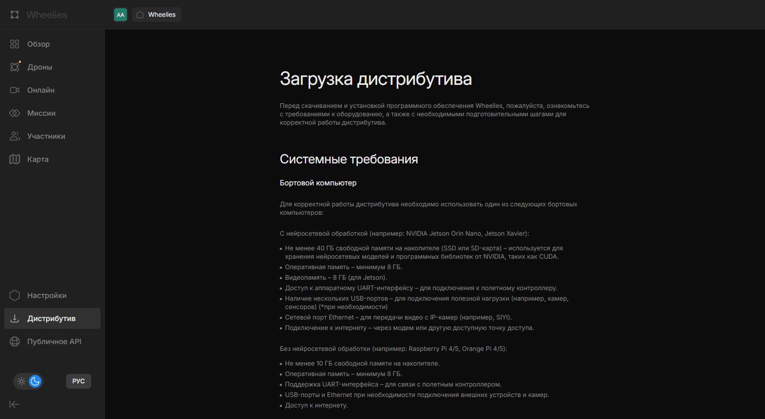This screenshot has height=419, width=765.
Task: Open the РУС language selector
Action: pos(79,381)
